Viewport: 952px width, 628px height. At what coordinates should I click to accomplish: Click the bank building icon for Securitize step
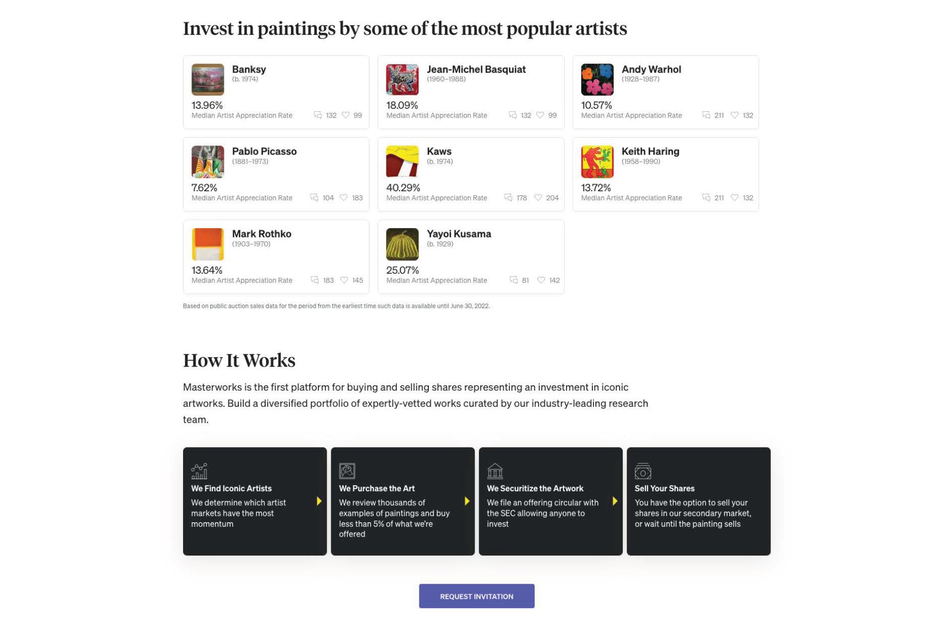coord(495,471)
